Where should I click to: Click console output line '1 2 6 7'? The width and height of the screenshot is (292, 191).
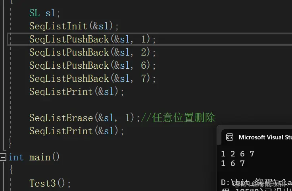click(237, 154)
